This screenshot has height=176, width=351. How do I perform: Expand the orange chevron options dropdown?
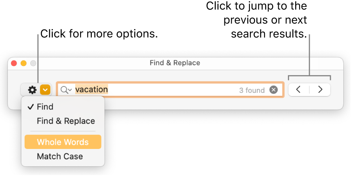point(45,90)
